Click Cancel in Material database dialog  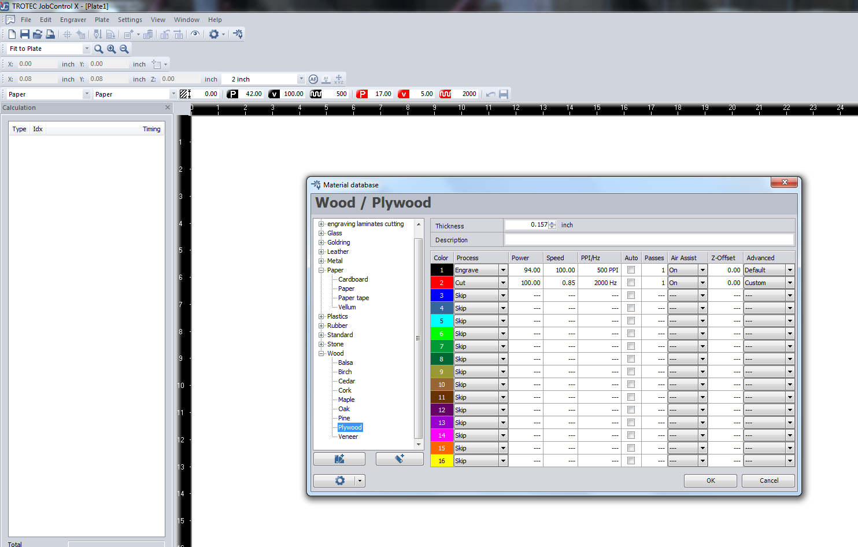768,481
